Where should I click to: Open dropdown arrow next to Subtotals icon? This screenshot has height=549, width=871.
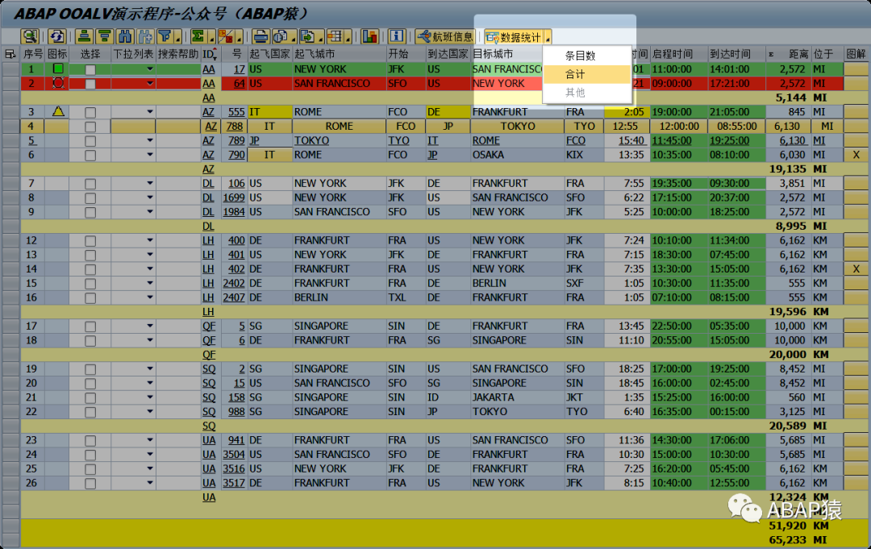click(238, 38)
